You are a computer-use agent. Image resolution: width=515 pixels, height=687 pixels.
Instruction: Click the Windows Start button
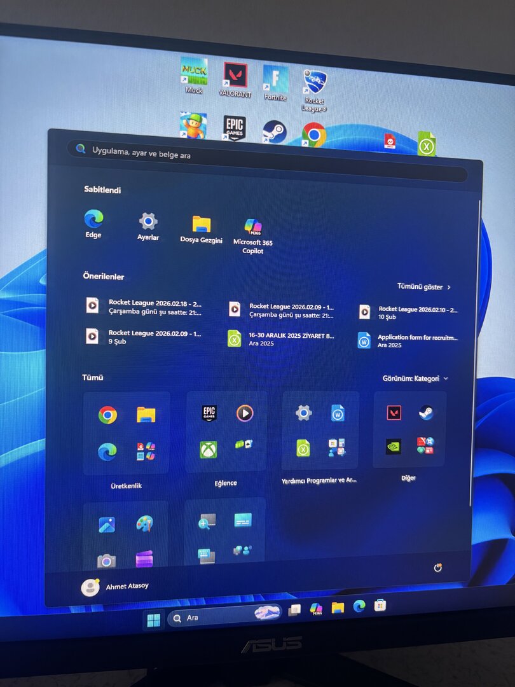point(153,620)
